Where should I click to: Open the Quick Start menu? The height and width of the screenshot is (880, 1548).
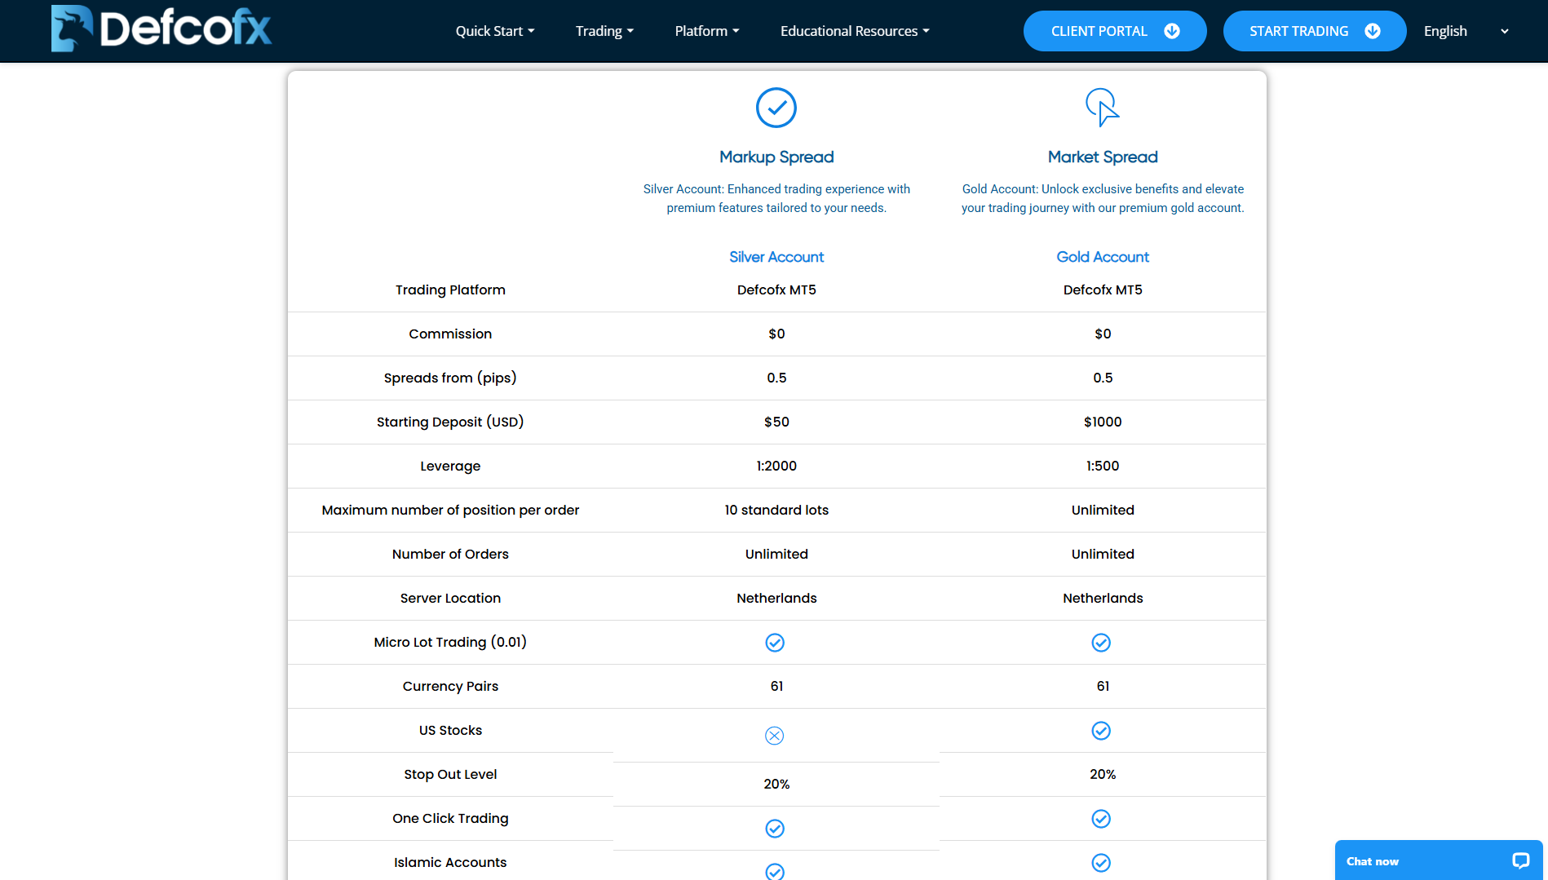point(495,31)
